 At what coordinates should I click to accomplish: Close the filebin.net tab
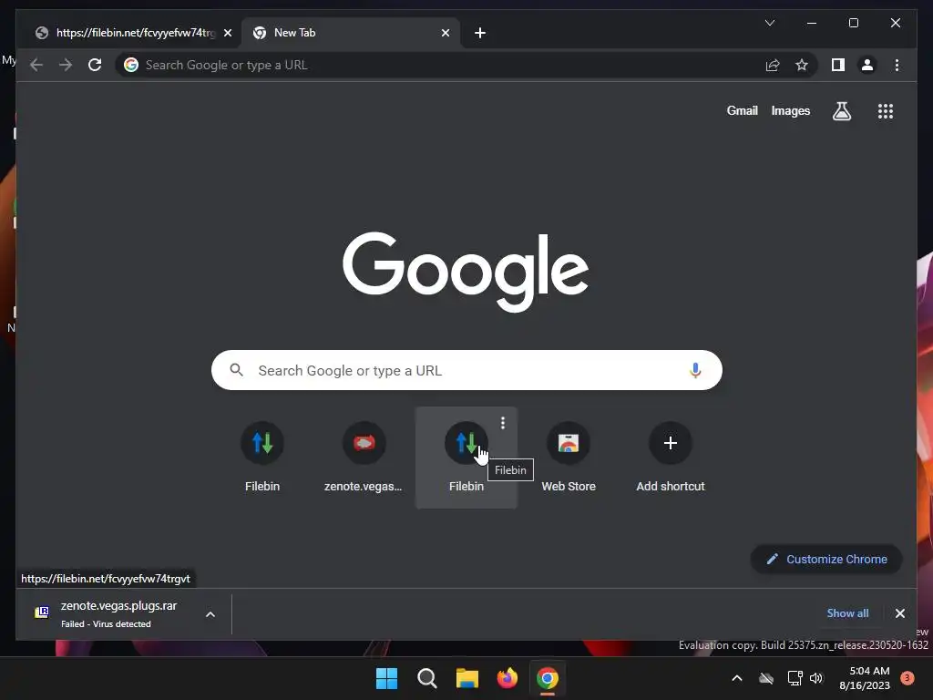pyautogui.click(x=227, y=33)
